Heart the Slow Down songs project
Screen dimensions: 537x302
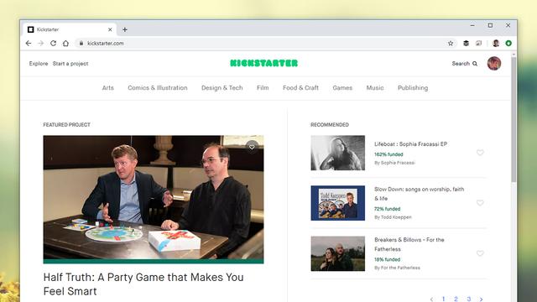tap(480, 203)
